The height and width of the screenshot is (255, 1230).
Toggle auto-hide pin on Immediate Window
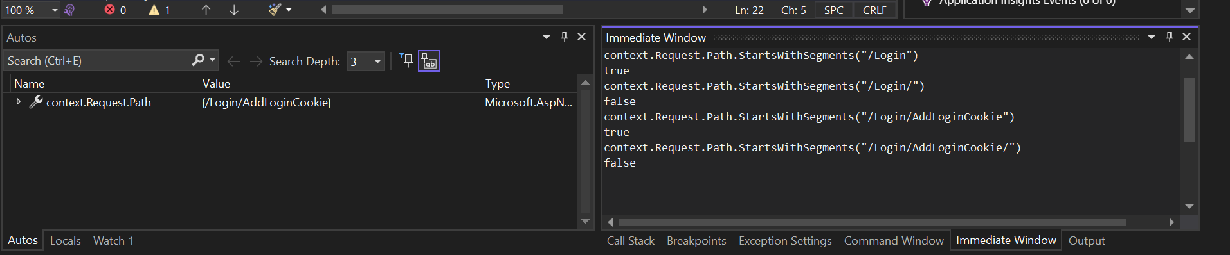pyautogui.click(x=1170, y=37)
